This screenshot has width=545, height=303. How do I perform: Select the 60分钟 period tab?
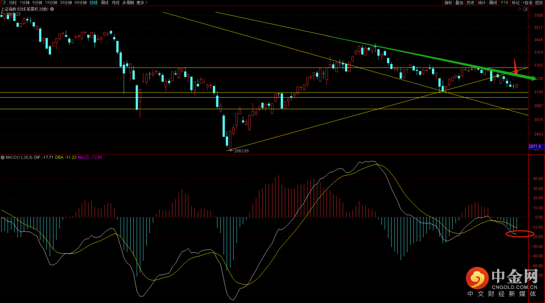(x=81, y=3)
